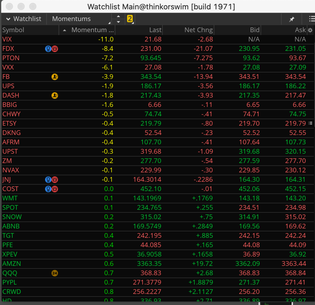This screenshot has height=305, width=315.
Task: Click the red phone icon on JNJ row
Action: pyautogui.click(x=55, y=180)
